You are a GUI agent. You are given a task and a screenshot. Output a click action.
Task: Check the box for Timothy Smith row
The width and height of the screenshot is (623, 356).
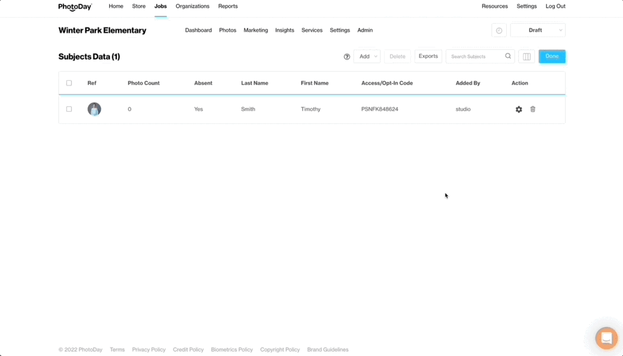(x=69, y=109)
